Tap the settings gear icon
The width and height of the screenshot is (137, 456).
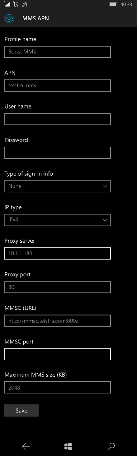click(x=9, y=18)
